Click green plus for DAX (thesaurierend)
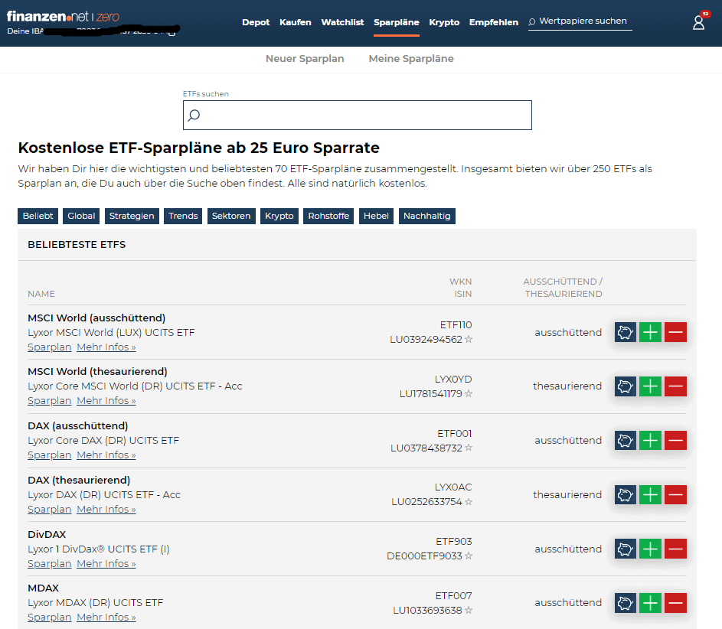 (650, 494)
